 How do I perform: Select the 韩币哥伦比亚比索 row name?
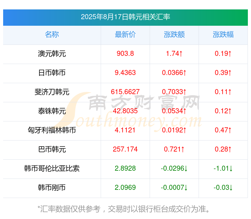pyautogui.click(x=52, y=168)
